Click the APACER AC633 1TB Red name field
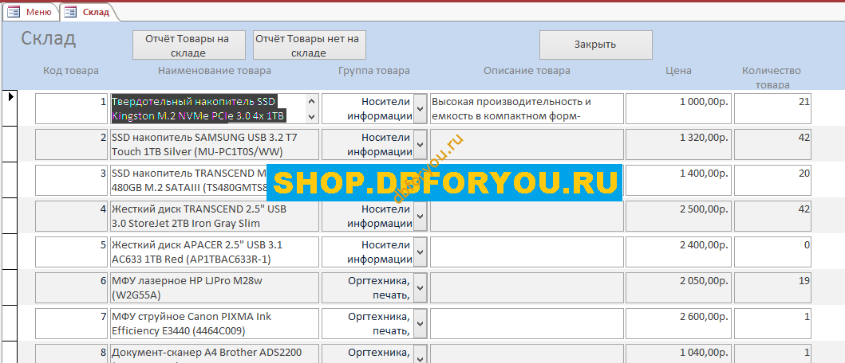 [x=215, y=252]
